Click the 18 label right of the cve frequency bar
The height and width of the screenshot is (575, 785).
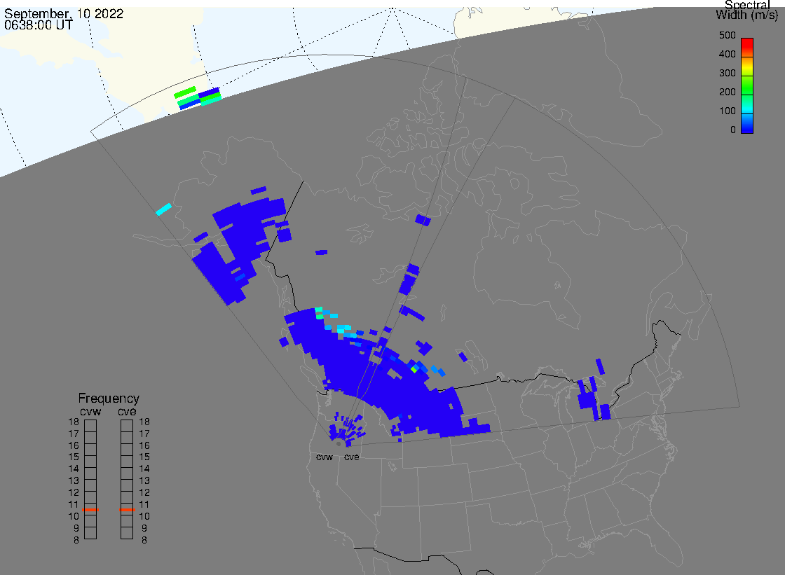pos(144,422)
